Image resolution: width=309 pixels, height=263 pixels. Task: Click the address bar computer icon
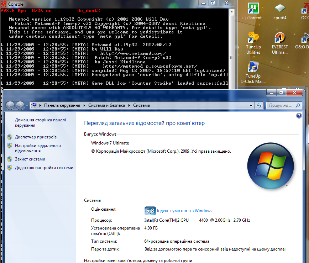pyautogui.click(x=34, y=105)
